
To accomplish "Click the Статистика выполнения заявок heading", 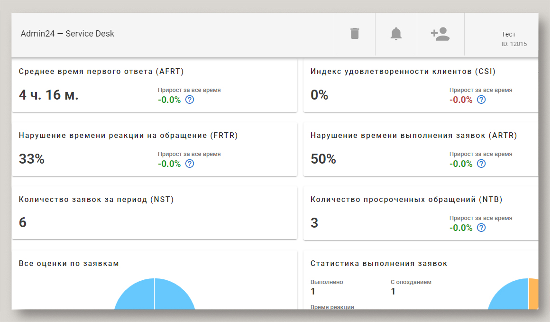I will (x=379, y=264).
